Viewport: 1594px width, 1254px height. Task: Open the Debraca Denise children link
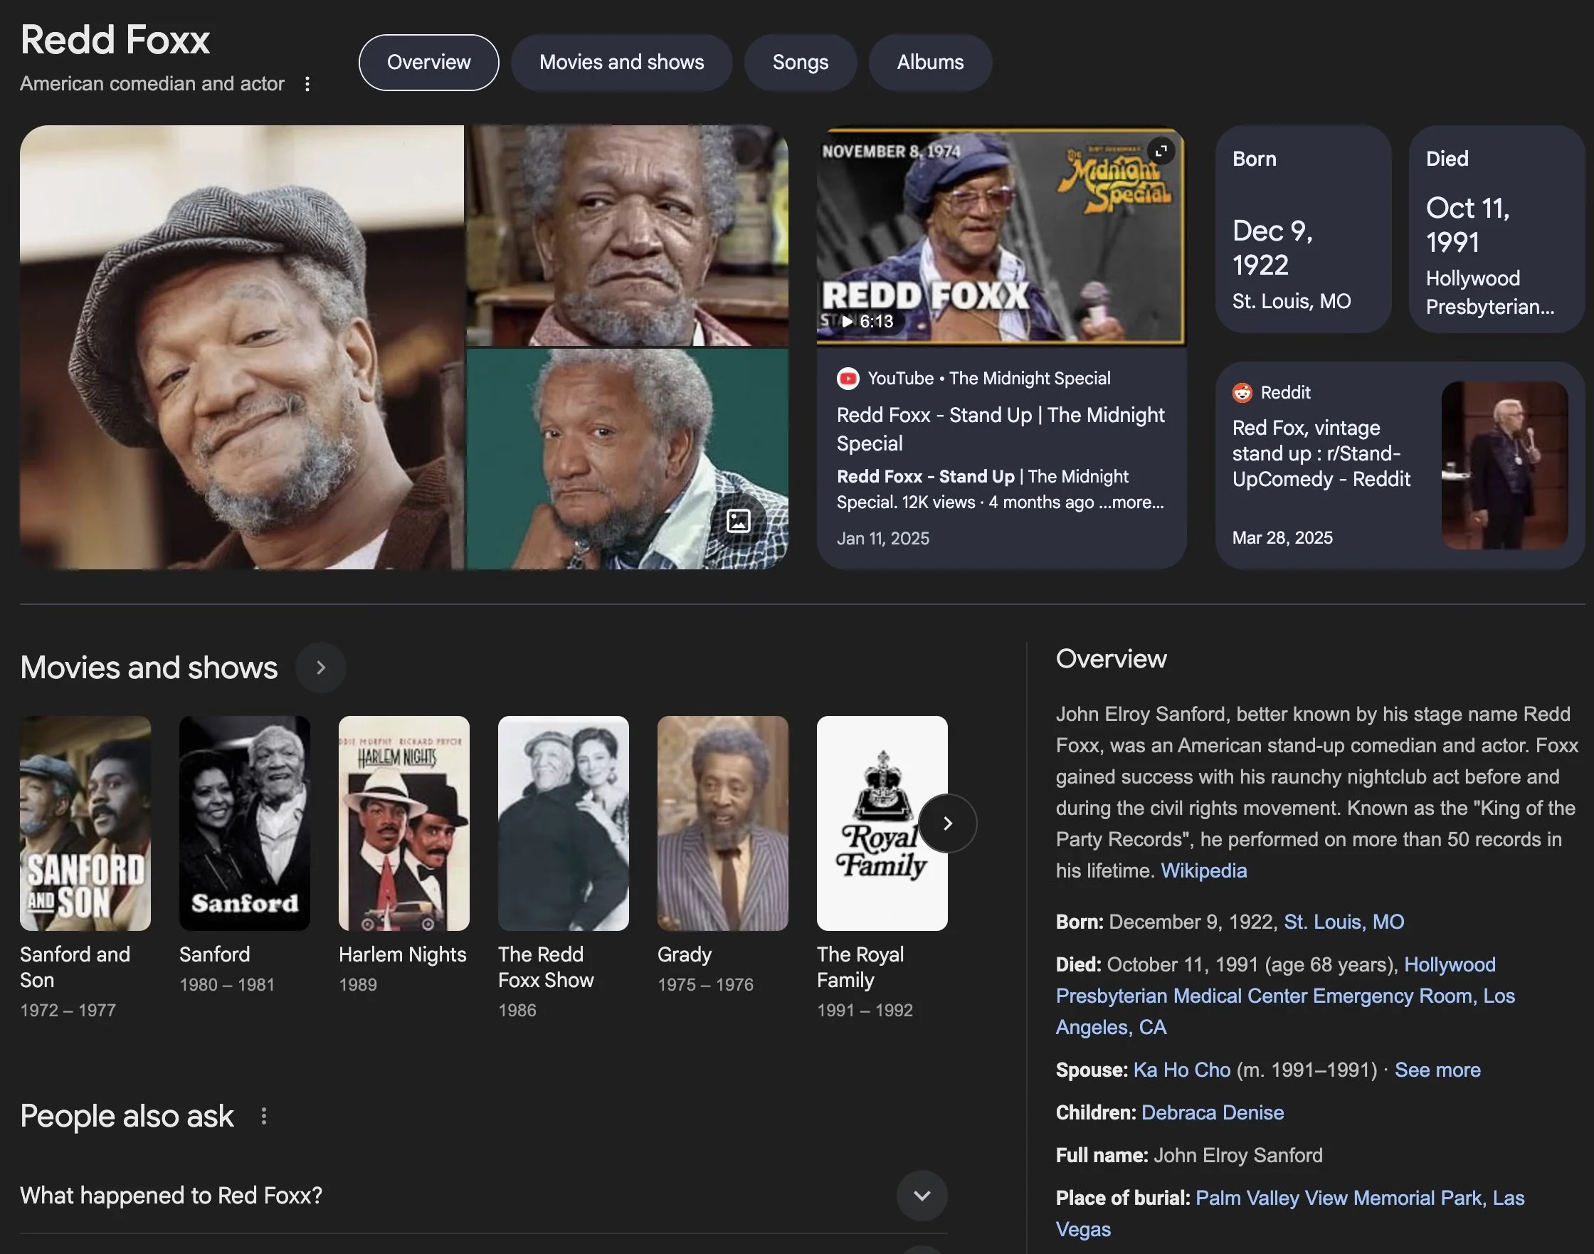tap(1212, 1112)
